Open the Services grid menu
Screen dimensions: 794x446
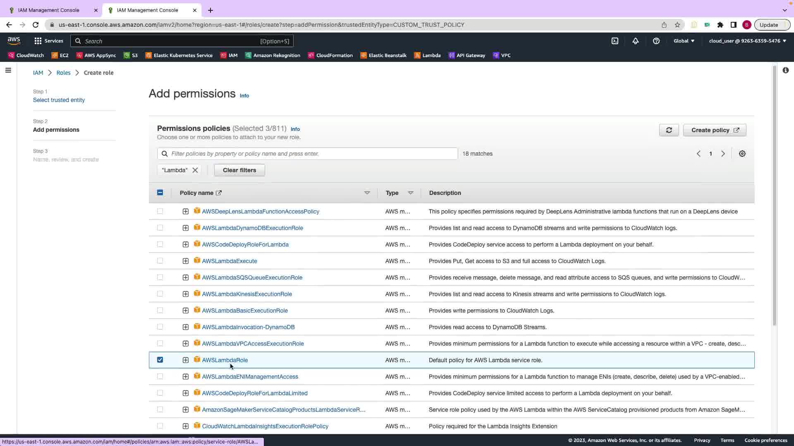[x=49, y=41]
